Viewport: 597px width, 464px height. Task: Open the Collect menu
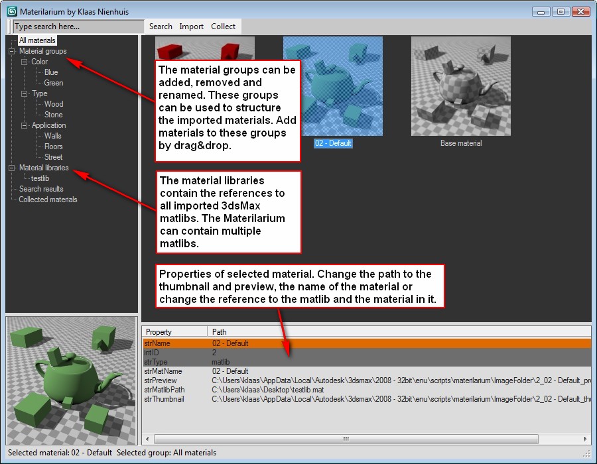[x=223, y=27]
